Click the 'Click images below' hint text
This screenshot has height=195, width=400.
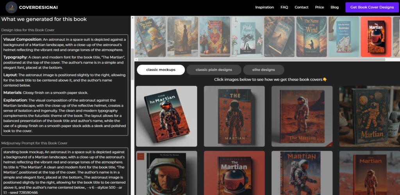pos(270,79)
